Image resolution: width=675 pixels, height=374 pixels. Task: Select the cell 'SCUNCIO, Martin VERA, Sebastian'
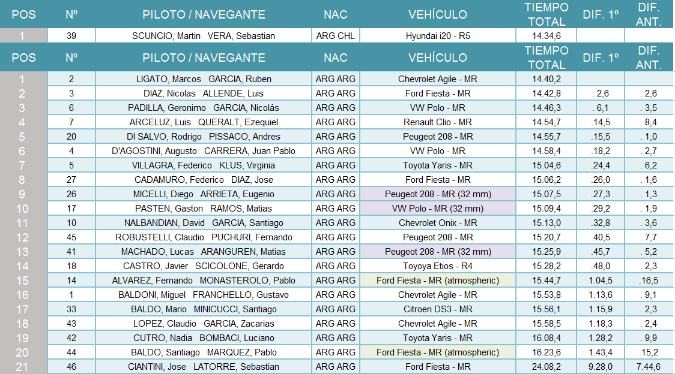click(203, 36)
